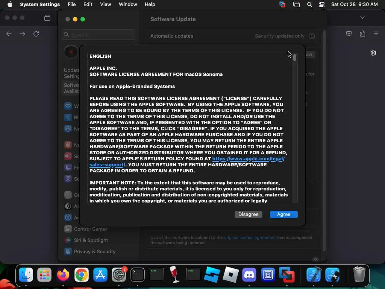The height and width of the screenshot is (289, 385).
Task: Click the General gear icon in sidebar
Action: [68, 195]
